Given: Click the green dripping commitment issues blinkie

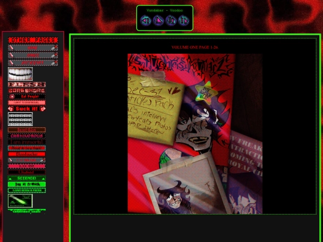Looking at the screenshot, I should tap(27, 212).
